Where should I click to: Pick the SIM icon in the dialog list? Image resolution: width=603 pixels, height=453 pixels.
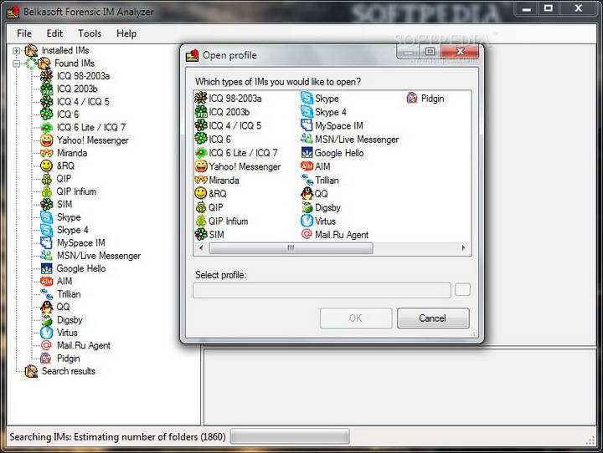[200, 234]
